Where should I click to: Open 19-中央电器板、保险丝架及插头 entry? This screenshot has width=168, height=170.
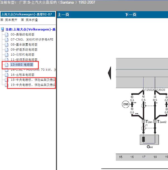(33, 85)
